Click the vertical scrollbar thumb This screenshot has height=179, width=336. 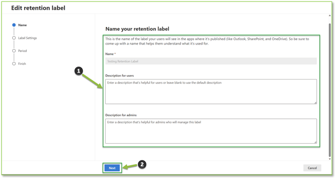click(x=330, y=90)
